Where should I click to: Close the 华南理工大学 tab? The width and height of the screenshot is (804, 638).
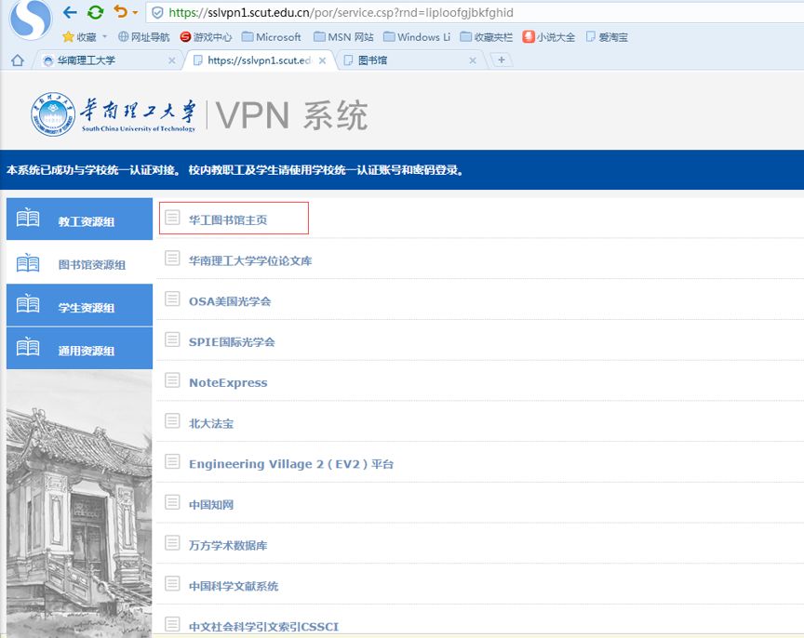172,60
